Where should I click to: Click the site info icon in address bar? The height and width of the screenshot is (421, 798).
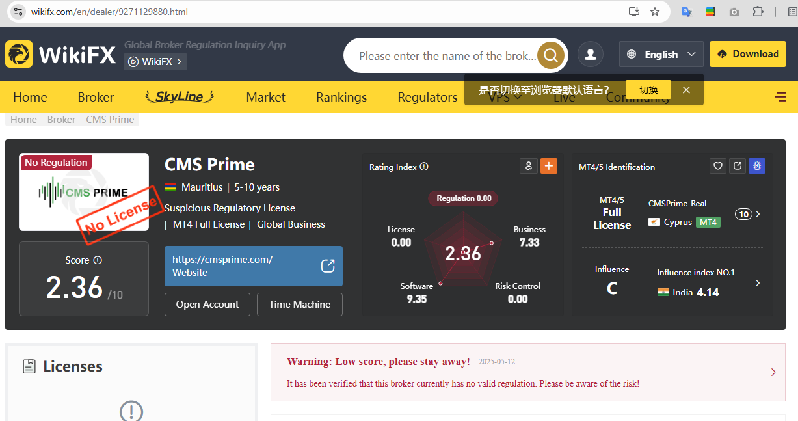point(18,12)
